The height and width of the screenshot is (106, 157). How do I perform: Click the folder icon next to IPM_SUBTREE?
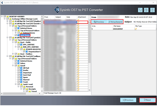21,45
